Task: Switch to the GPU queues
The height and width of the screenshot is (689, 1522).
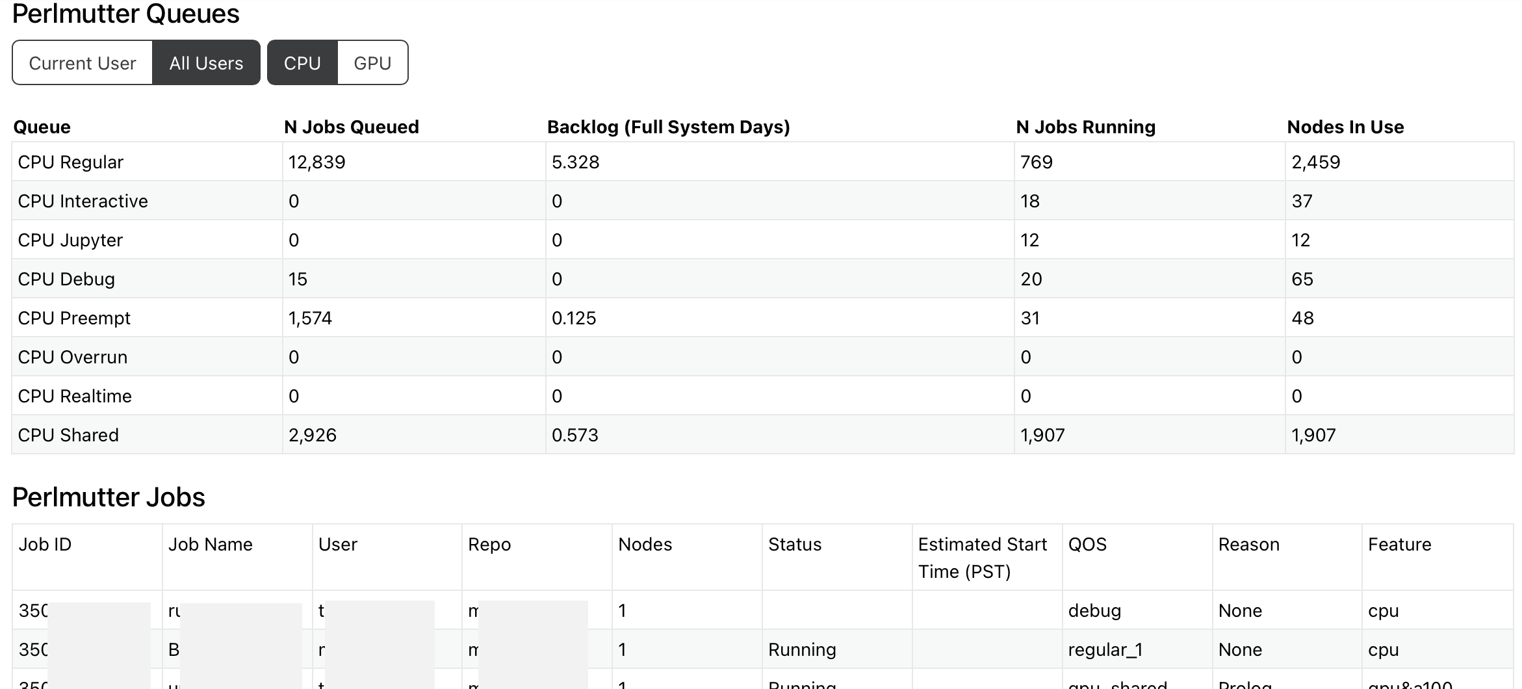Action: click(372, 63)
